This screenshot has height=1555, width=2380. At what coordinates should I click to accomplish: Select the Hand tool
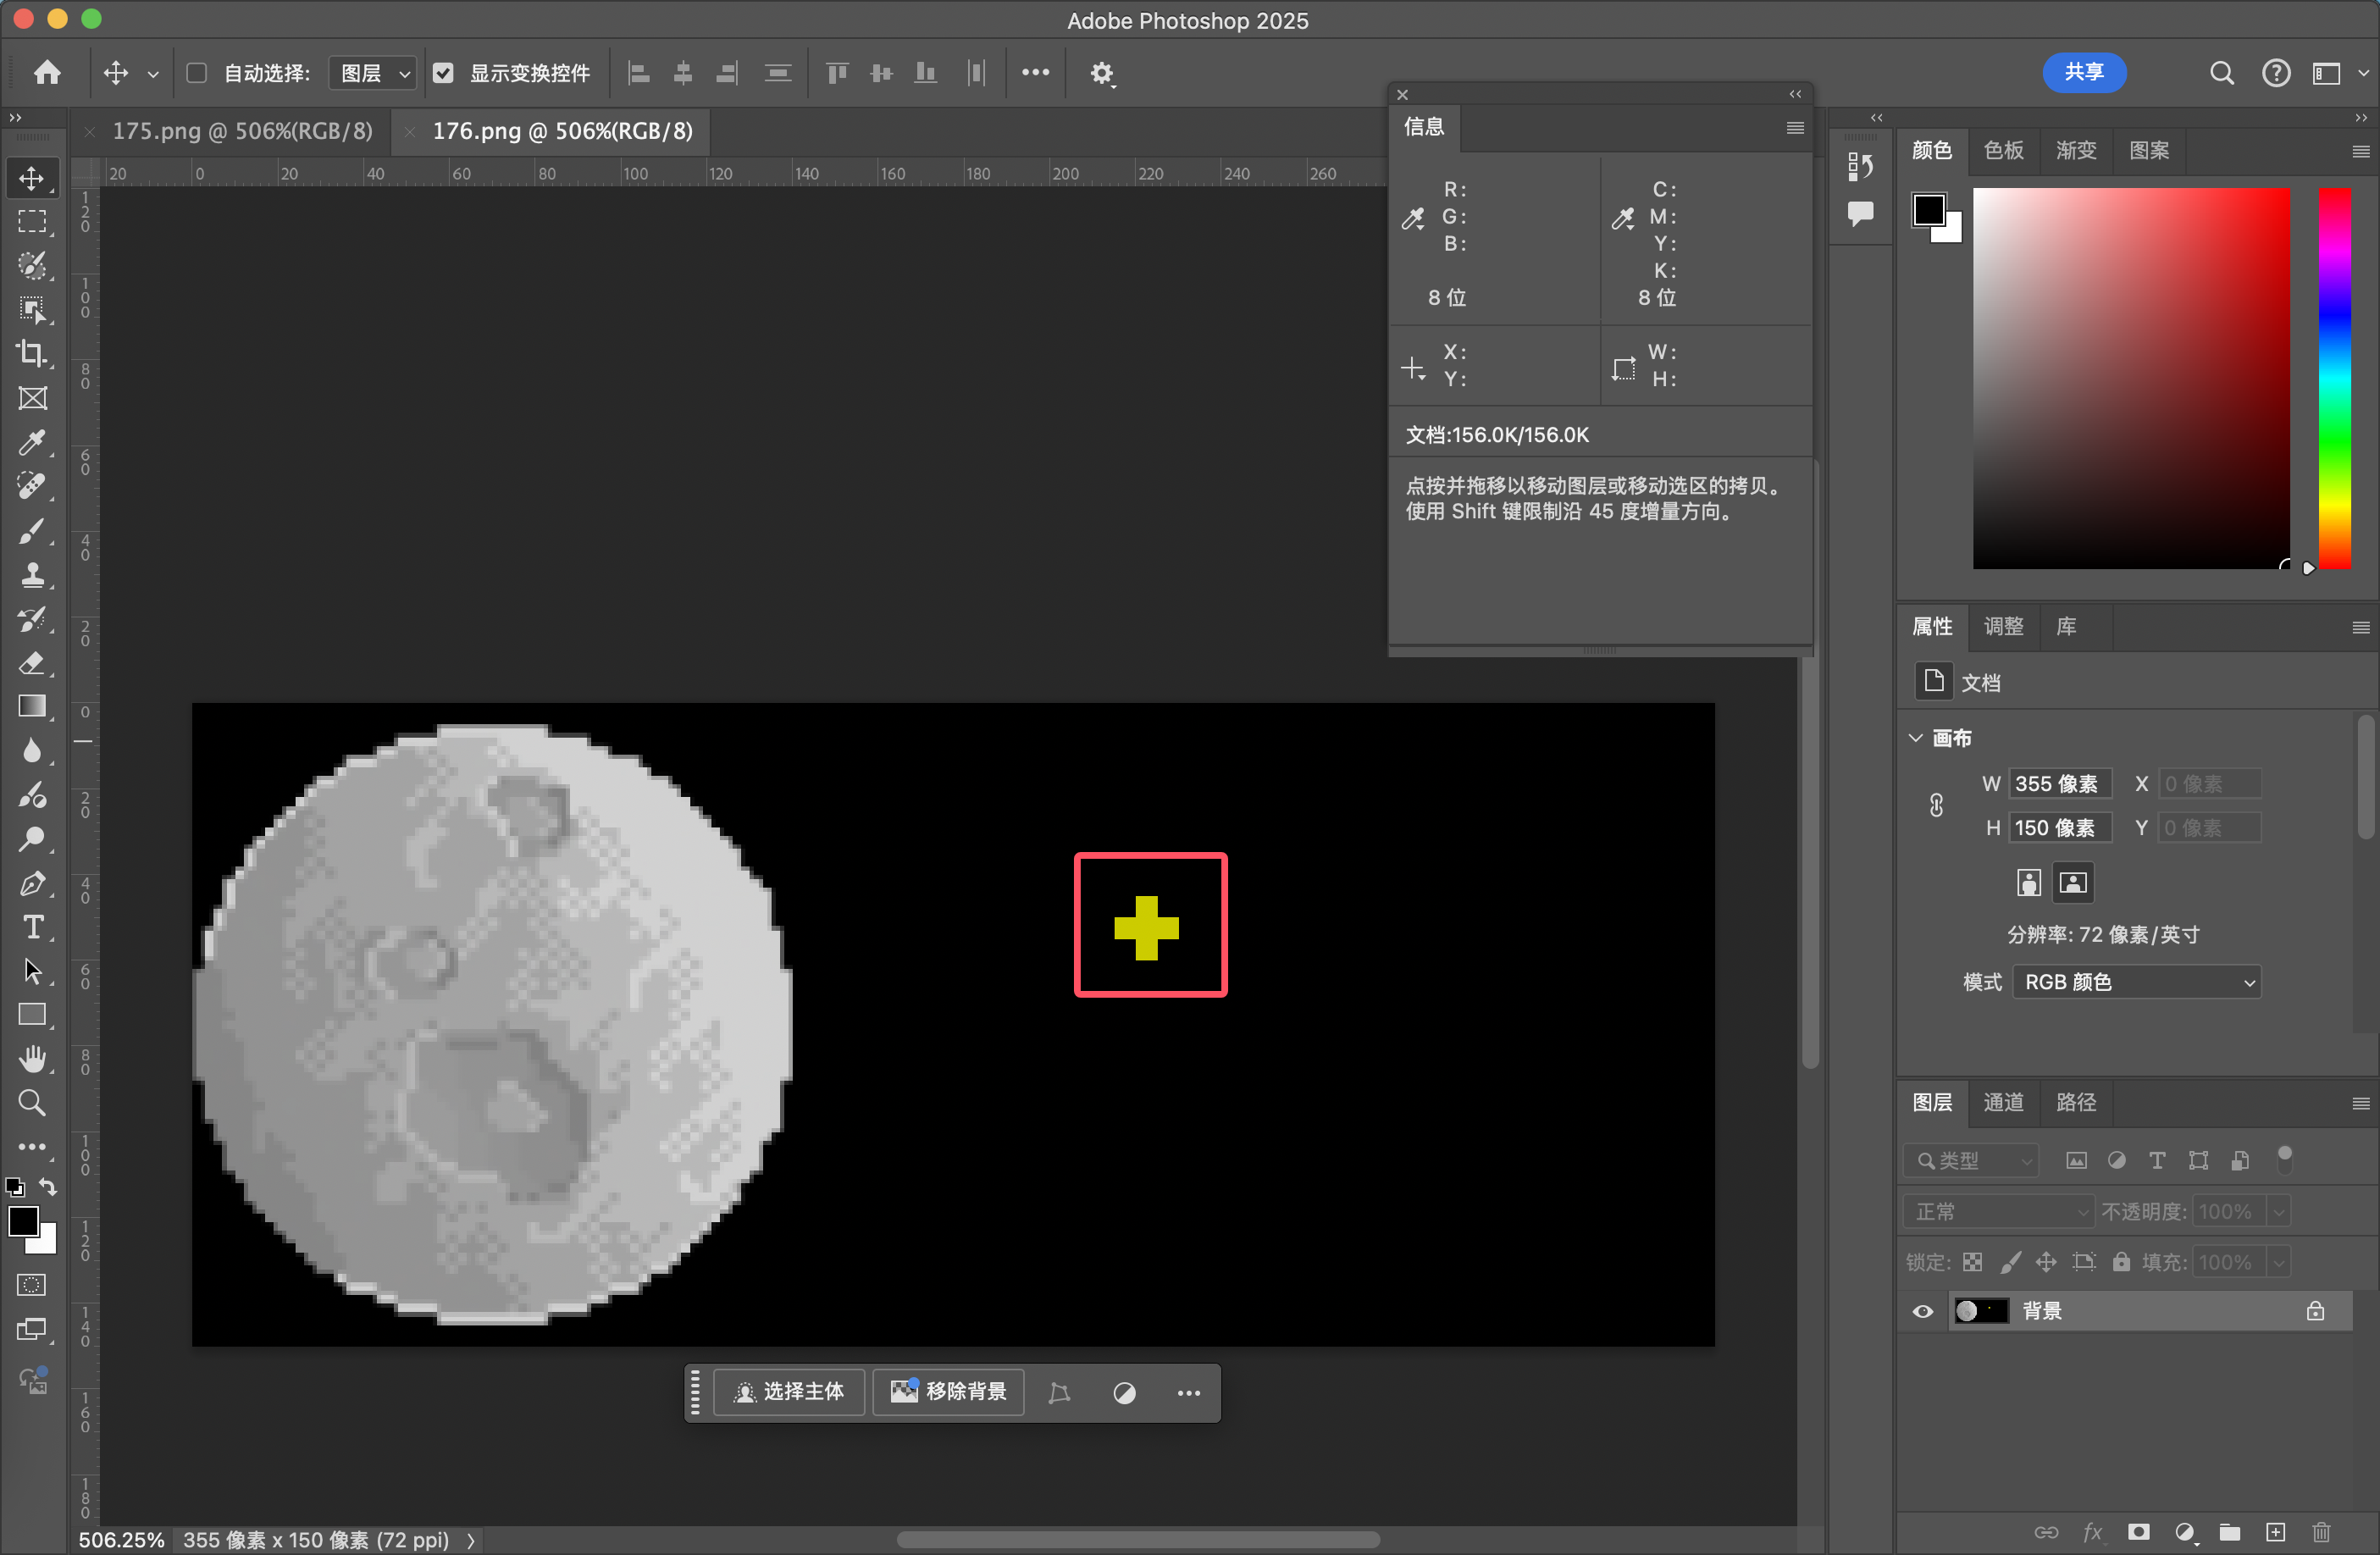[32, 1059]
